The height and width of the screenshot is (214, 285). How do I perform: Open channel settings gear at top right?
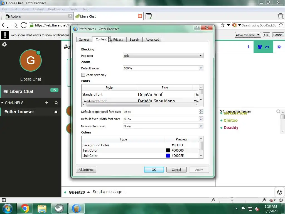(x=279, y=47)
